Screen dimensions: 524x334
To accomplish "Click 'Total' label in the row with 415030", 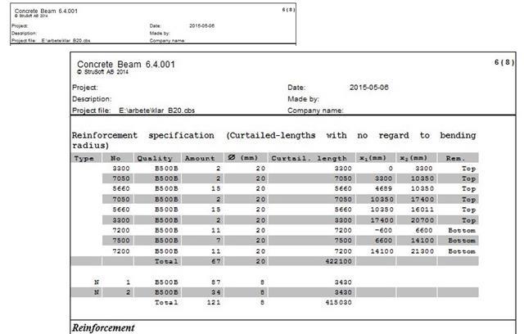I will tap(166, 303).
